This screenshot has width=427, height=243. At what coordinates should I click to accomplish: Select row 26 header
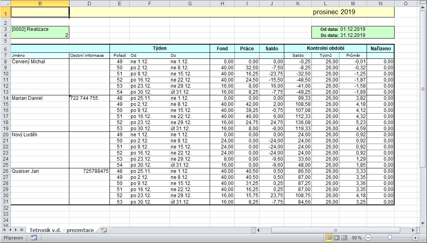[5, 171]
